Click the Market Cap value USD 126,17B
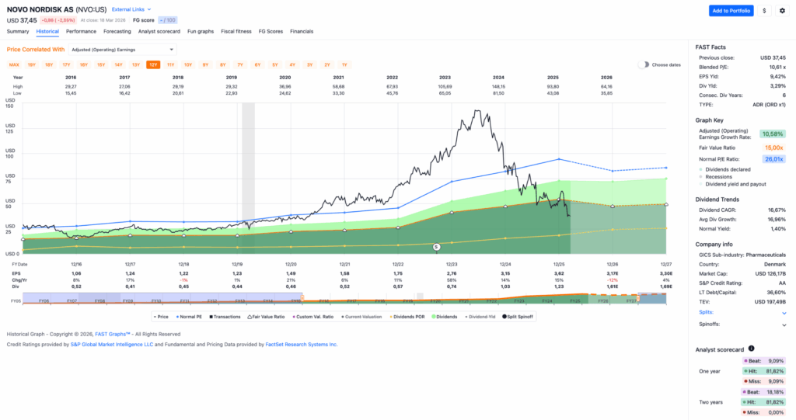 pyautogui.click(x=770, y=274)
